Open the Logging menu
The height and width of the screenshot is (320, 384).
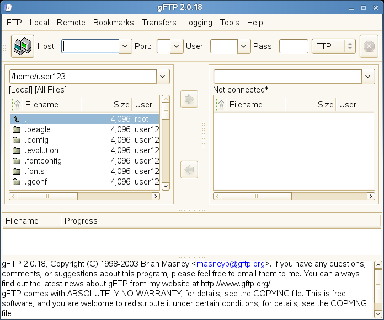point(198,23)
